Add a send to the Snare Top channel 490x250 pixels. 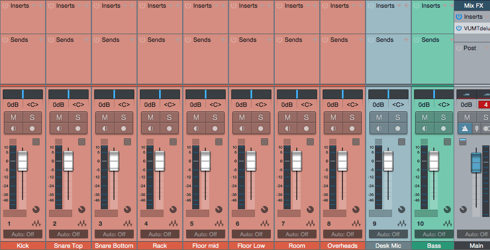click(x=86, y=40)
